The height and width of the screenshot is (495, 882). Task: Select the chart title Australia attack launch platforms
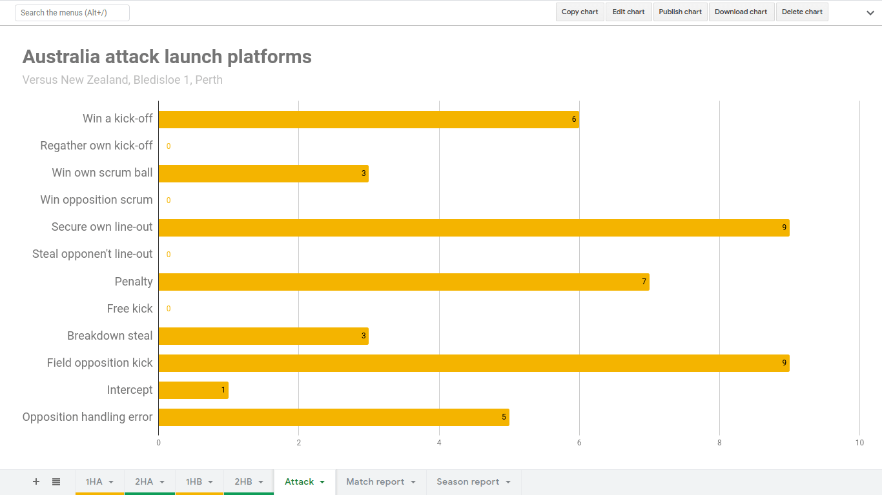point(167,57)
